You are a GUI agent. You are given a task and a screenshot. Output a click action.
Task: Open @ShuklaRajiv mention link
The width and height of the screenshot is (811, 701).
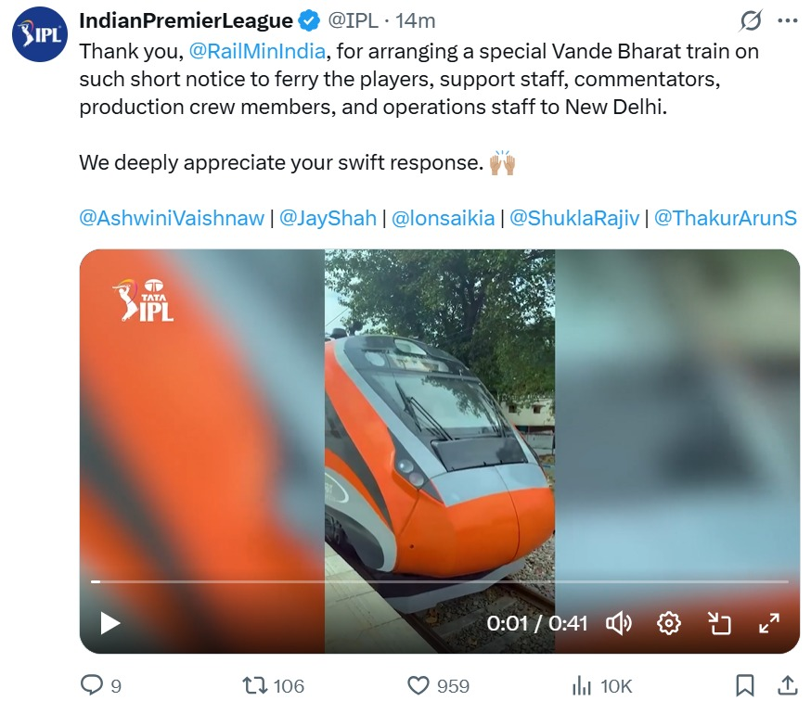click(x=574, y=218)
